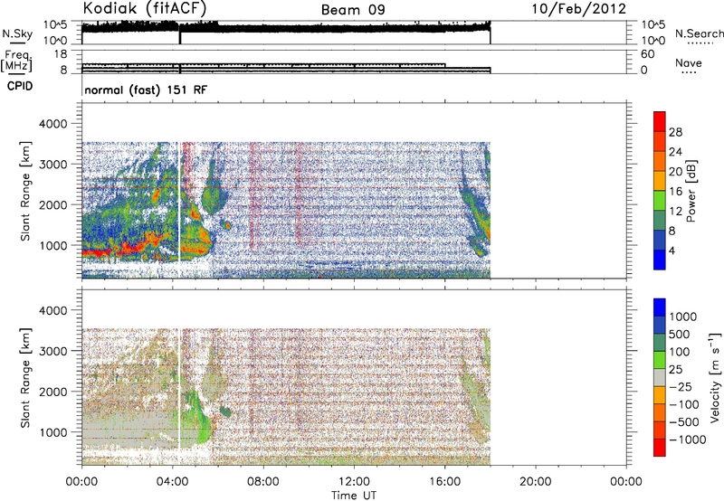724x501 pixels.
Task: Click the text normal (fast) 151 RF
Action: (x=146, y=90)
